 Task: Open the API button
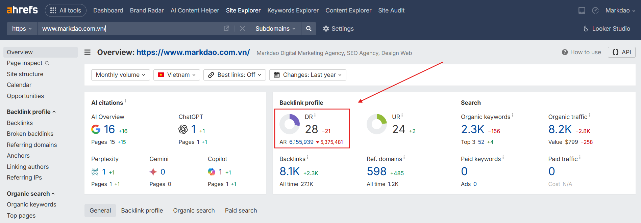pyautogui.click(x=622, y=52)
